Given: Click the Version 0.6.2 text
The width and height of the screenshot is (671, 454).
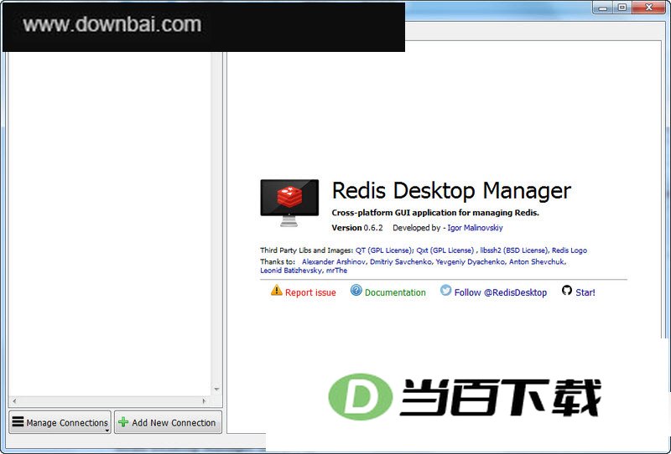Looking at the screenshot, I should (x=357, y=228).
